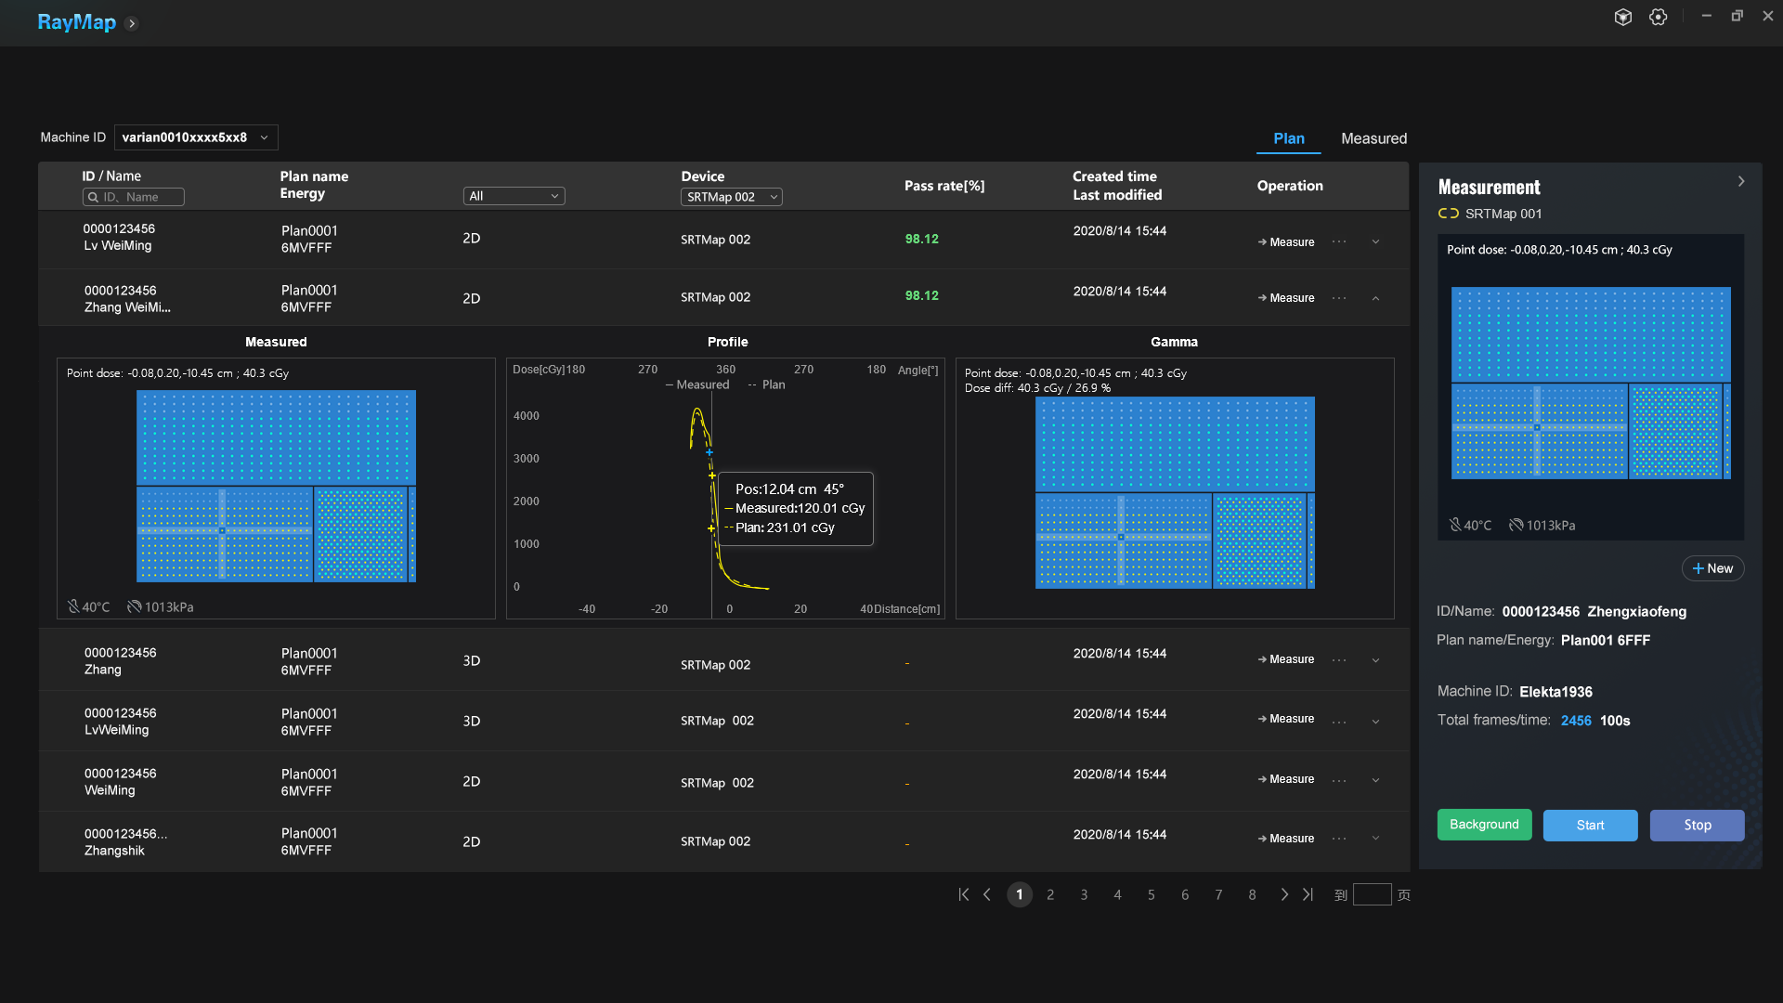Viewport: 1783px width, 1003px height.
Task: Go to the first page of results
Action: [x=963, y=894]
